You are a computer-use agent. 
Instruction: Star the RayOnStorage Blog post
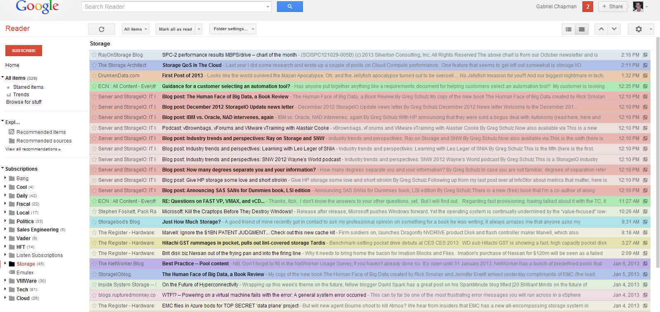coord(94,55)
